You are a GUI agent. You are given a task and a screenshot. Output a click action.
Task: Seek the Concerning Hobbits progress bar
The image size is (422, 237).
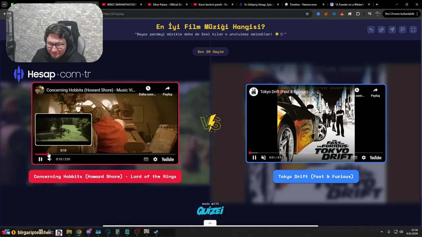coord(105,154)
